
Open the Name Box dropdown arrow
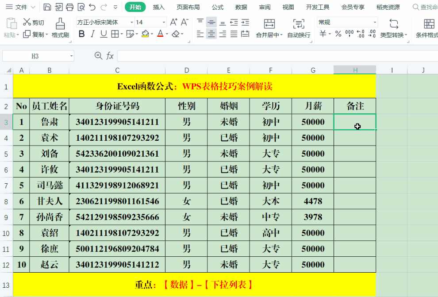point(71,56)
